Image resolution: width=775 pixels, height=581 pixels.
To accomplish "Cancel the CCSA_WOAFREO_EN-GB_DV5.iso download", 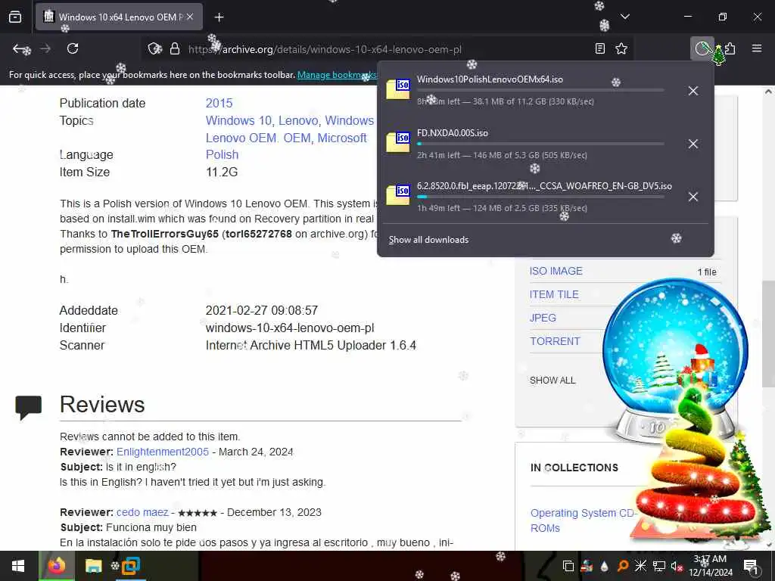I will 693,197.
